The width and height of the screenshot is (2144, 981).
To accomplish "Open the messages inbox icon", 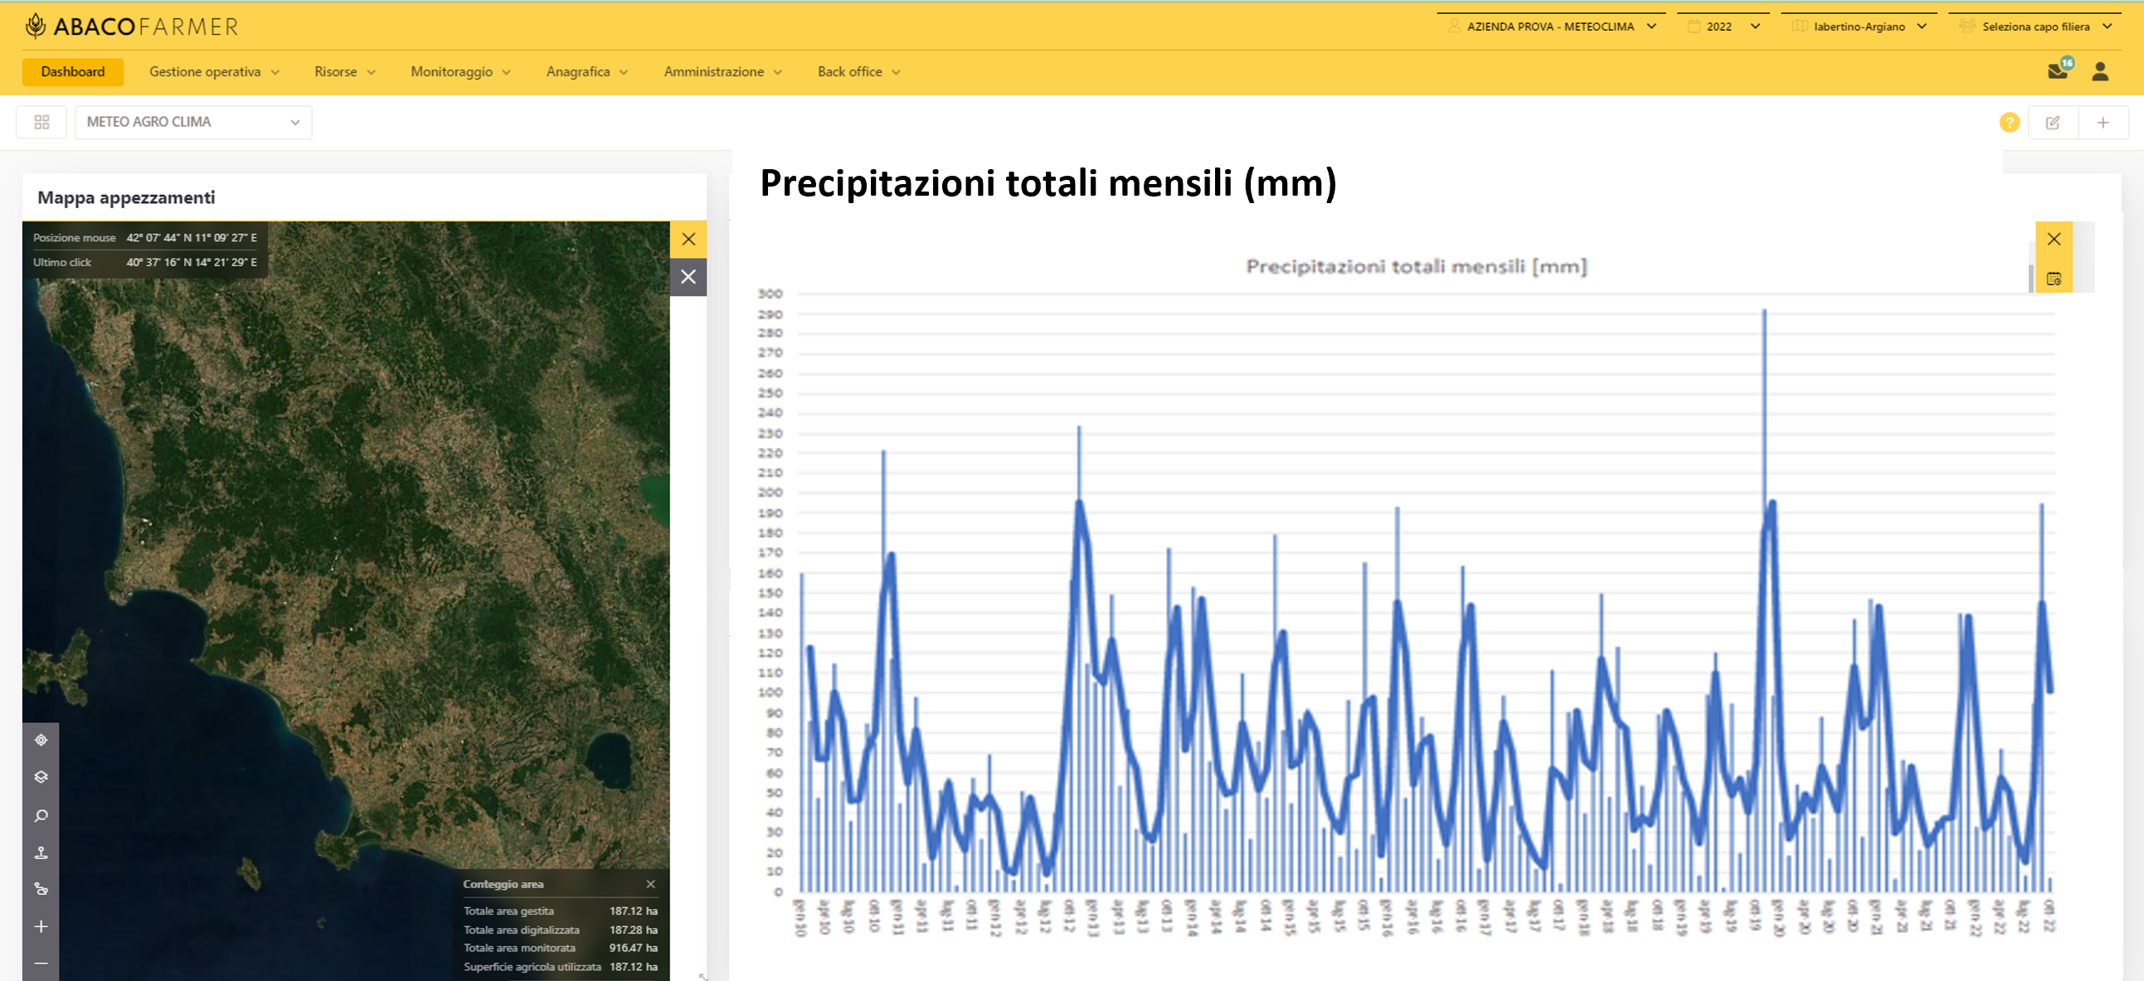I will click(x=2058, y=71).
